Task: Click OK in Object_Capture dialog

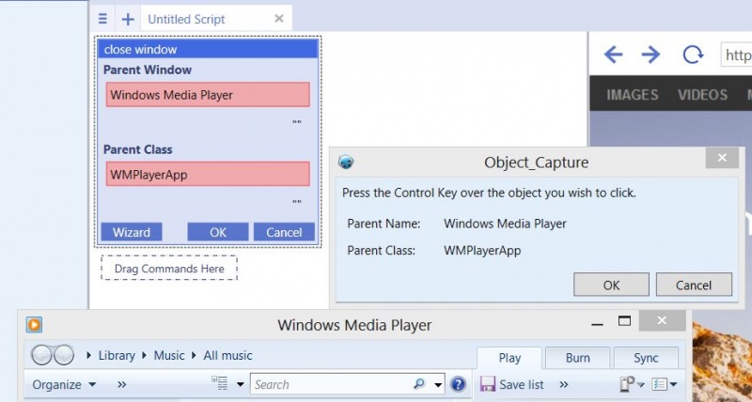Action: (x=611, y=286)
